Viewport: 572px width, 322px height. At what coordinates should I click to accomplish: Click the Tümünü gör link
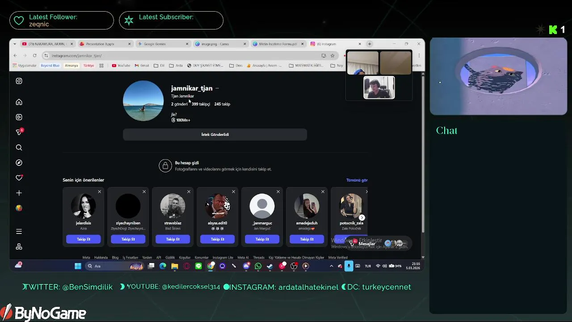[x=357, y=180]
